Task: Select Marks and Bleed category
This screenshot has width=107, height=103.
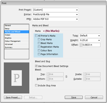Action: (x=17, y=32)
